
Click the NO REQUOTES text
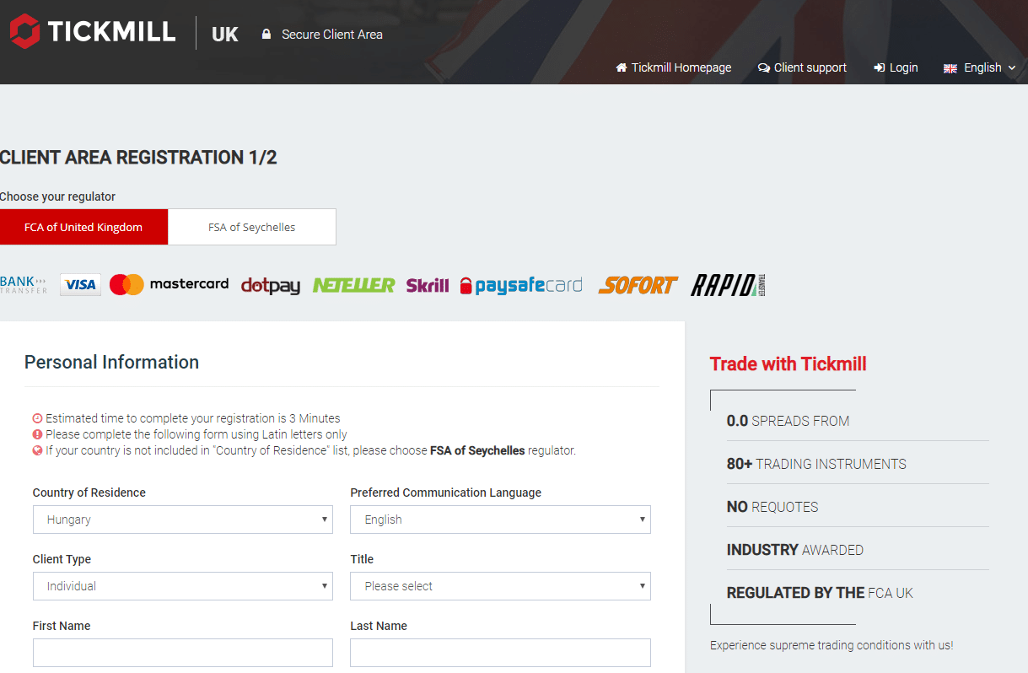[772, 507]
